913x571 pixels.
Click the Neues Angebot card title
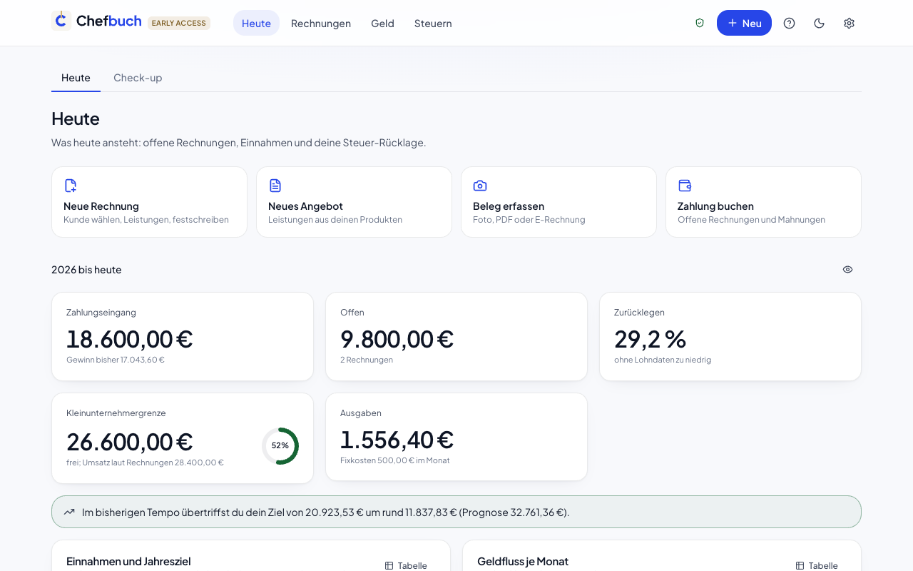click(305, 206)
